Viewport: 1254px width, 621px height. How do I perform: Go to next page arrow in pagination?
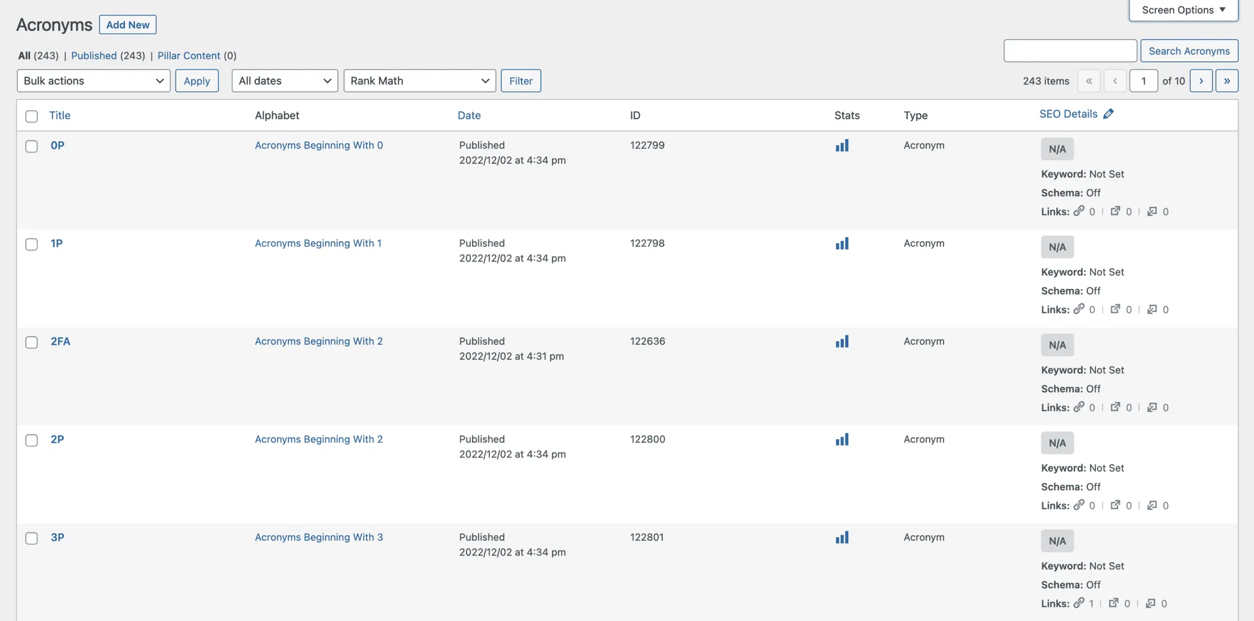[x=1201, y=81]
